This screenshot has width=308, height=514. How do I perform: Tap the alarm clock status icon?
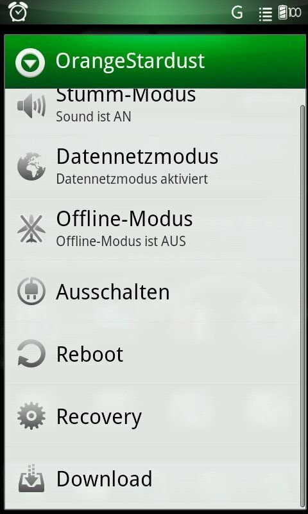(x=18, y=12)
